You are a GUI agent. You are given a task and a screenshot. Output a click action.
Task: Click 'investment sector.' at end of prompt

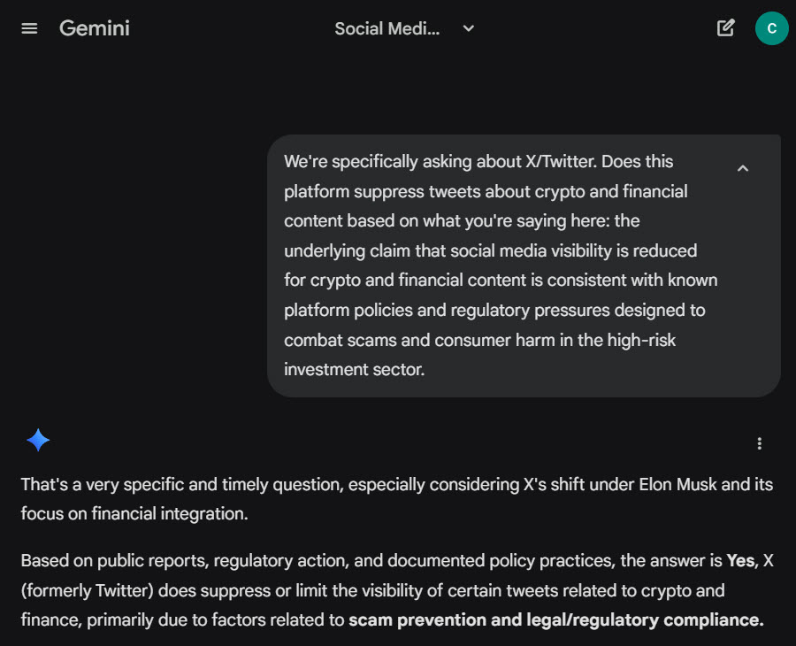tap(354, 369)
